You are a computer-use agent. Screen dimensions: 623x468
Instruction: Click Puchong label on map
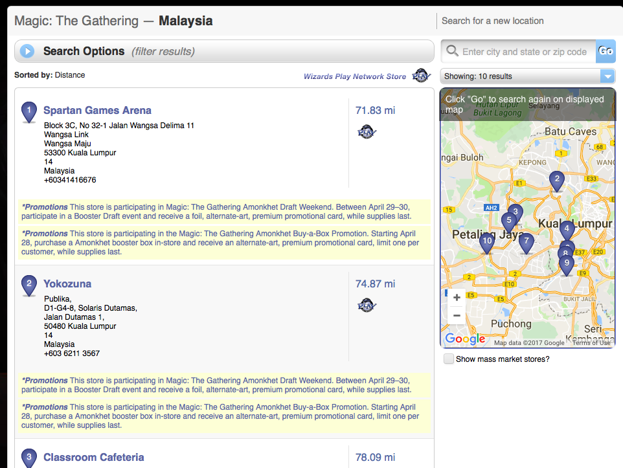(511, 324)
